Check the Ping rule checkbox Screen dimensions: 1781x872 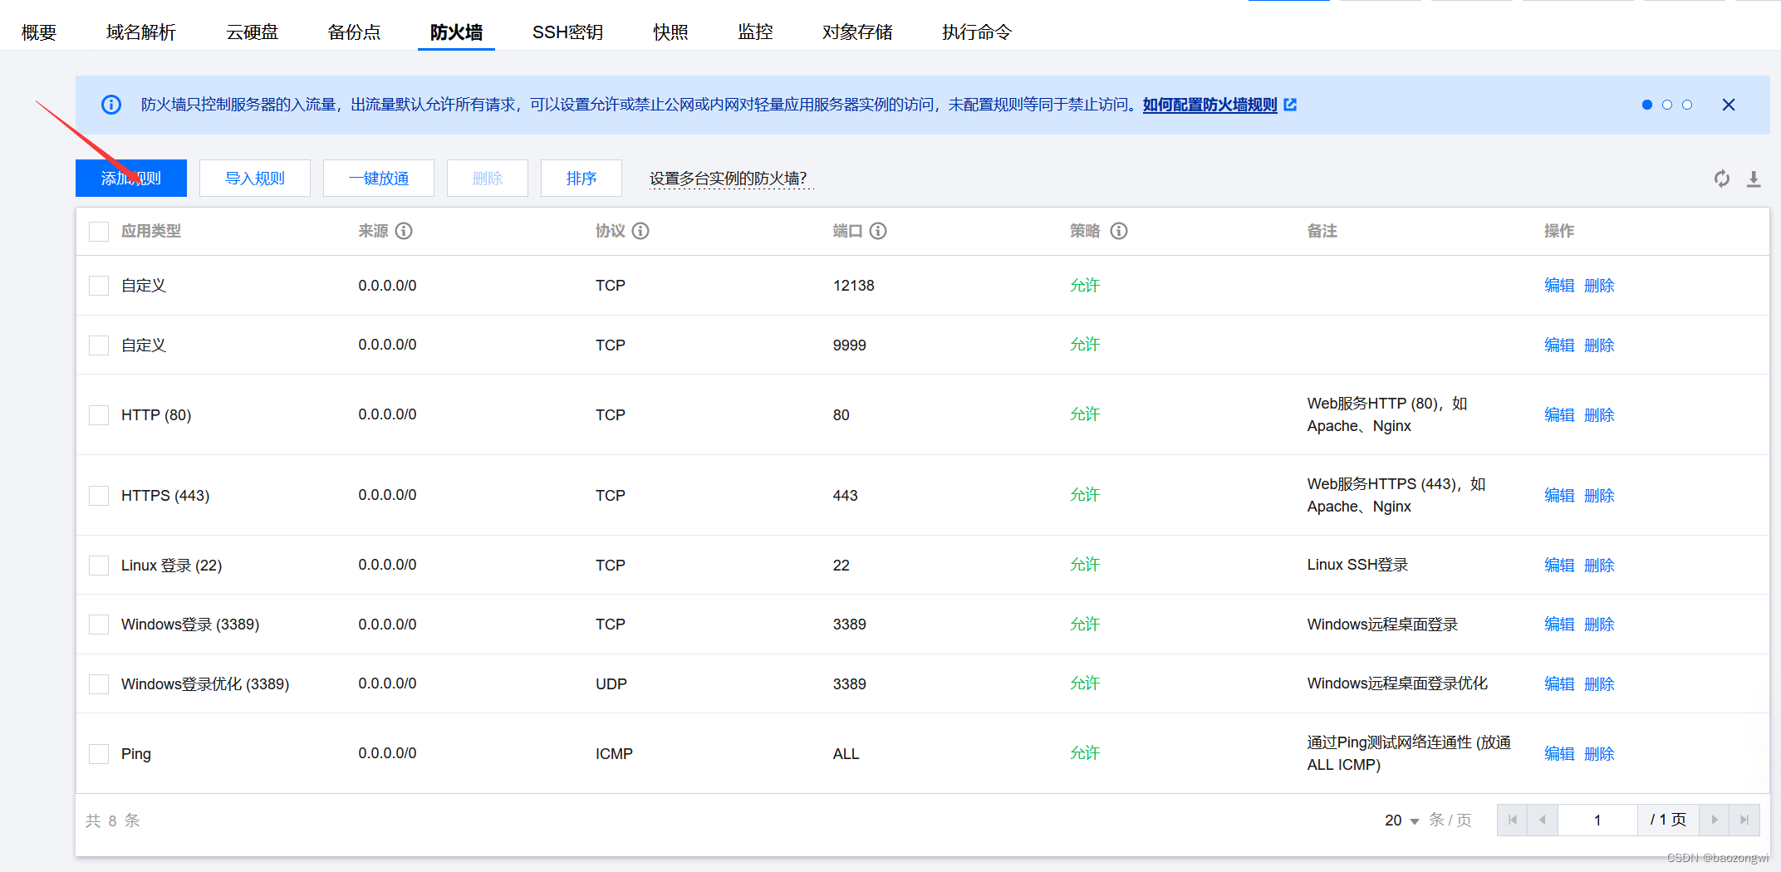point(99,754)
